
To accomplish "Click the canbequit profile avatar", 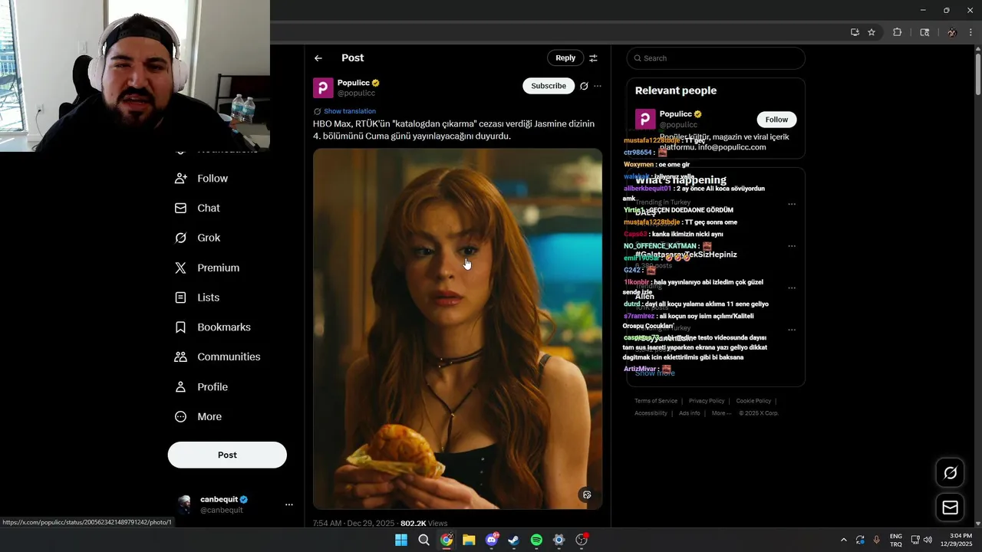I will [184, 504].
